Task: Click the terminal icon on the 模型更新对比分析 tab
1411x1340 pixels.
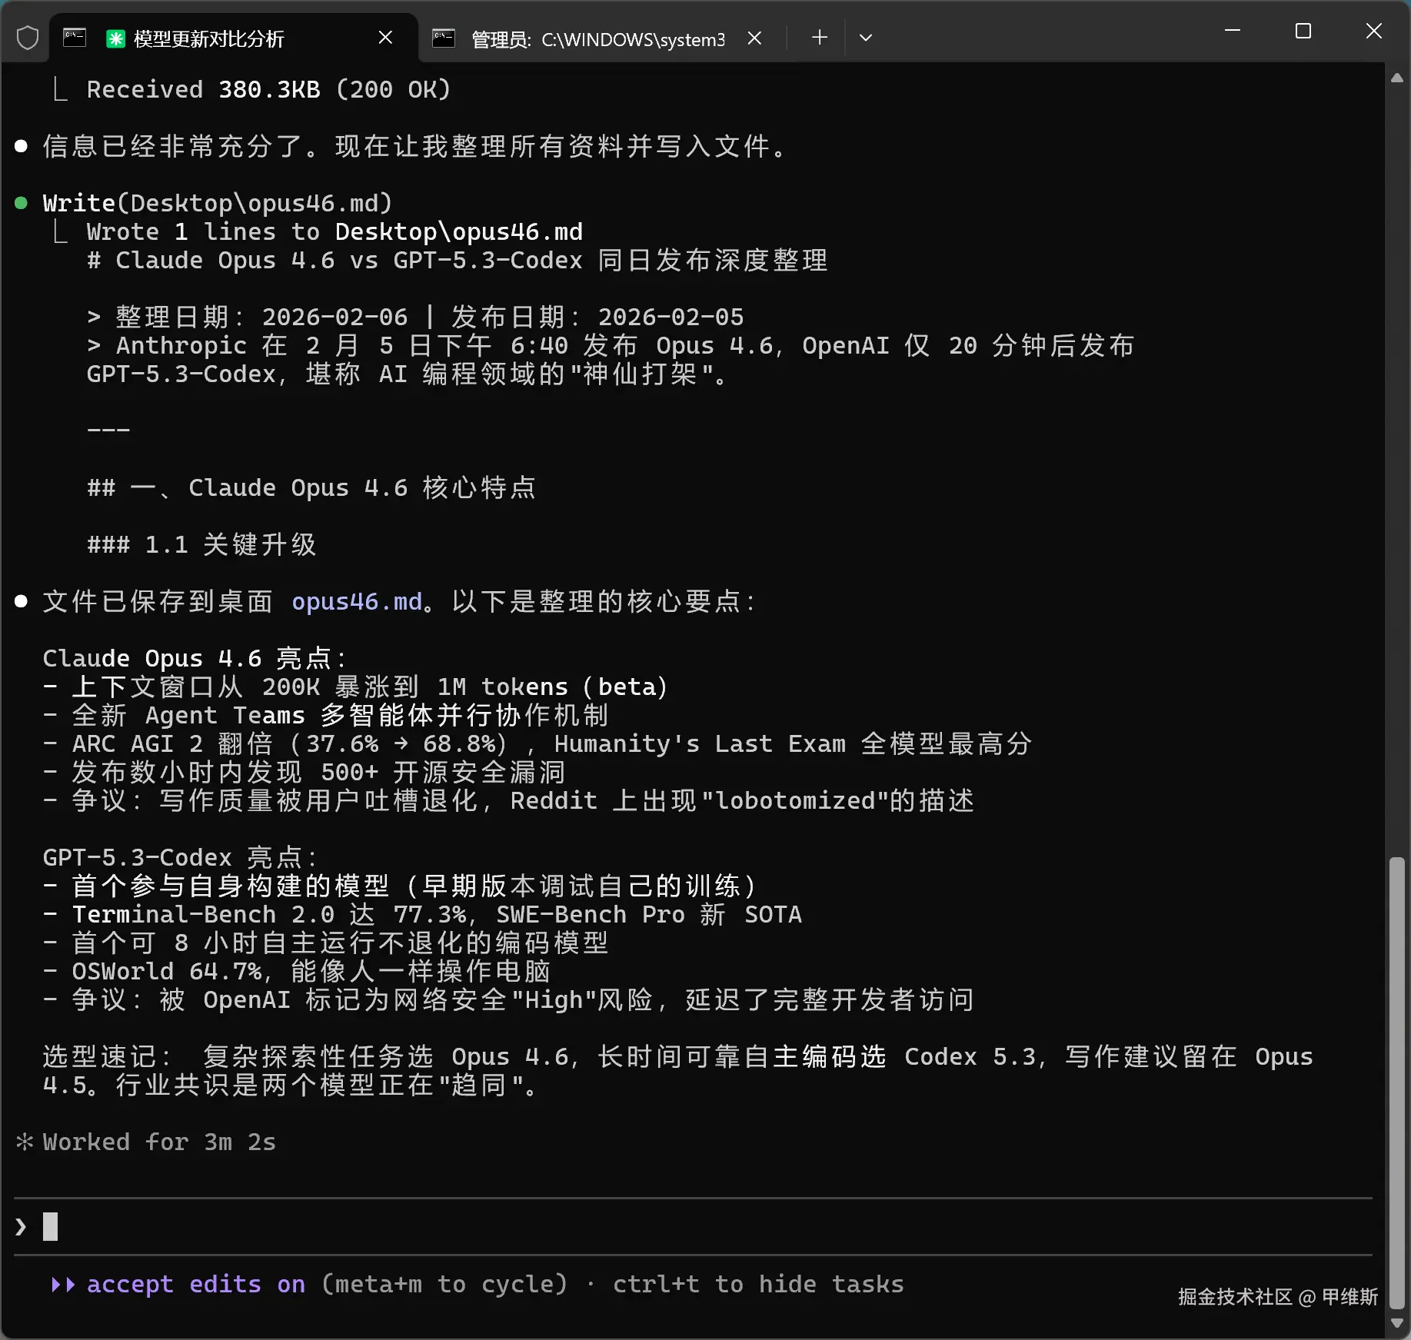Action: [75, 38]
